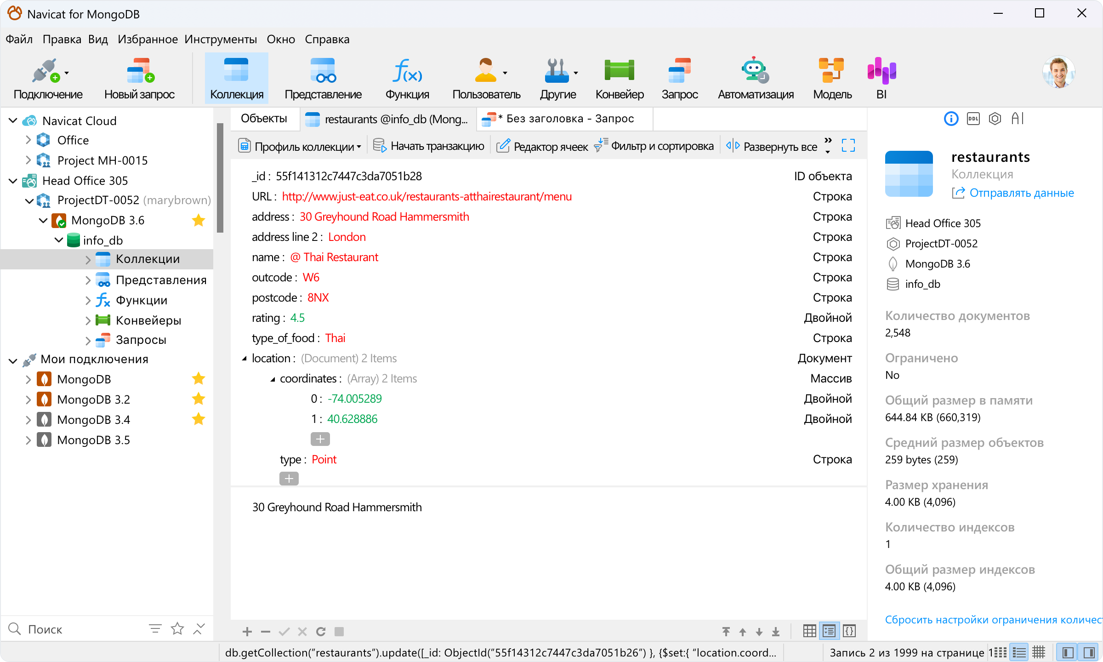The height and width of the screenshot is (662, 1103).
Task: Switch to tree view
Action: pos(830,631)
